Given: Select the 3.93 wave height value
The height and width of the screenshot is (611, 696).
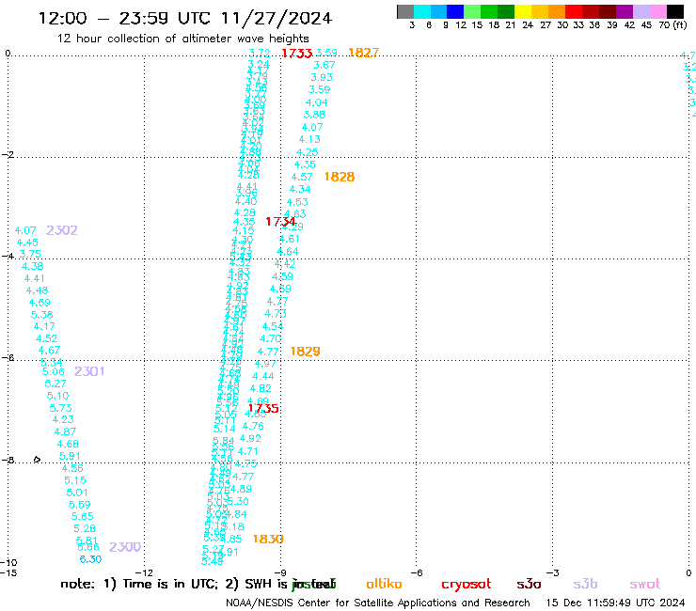Looking at the screenshot, I should [322, 77].
